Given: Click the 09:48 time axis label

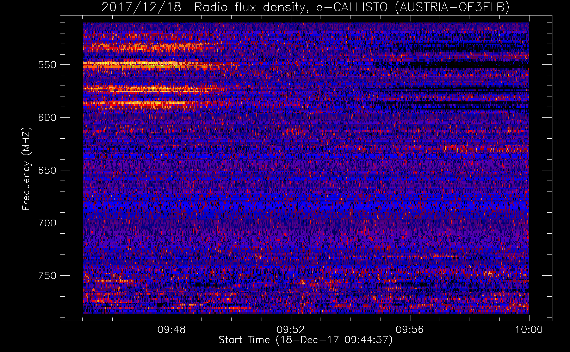Looking at the screenshot, I should [x=172, y=330].
